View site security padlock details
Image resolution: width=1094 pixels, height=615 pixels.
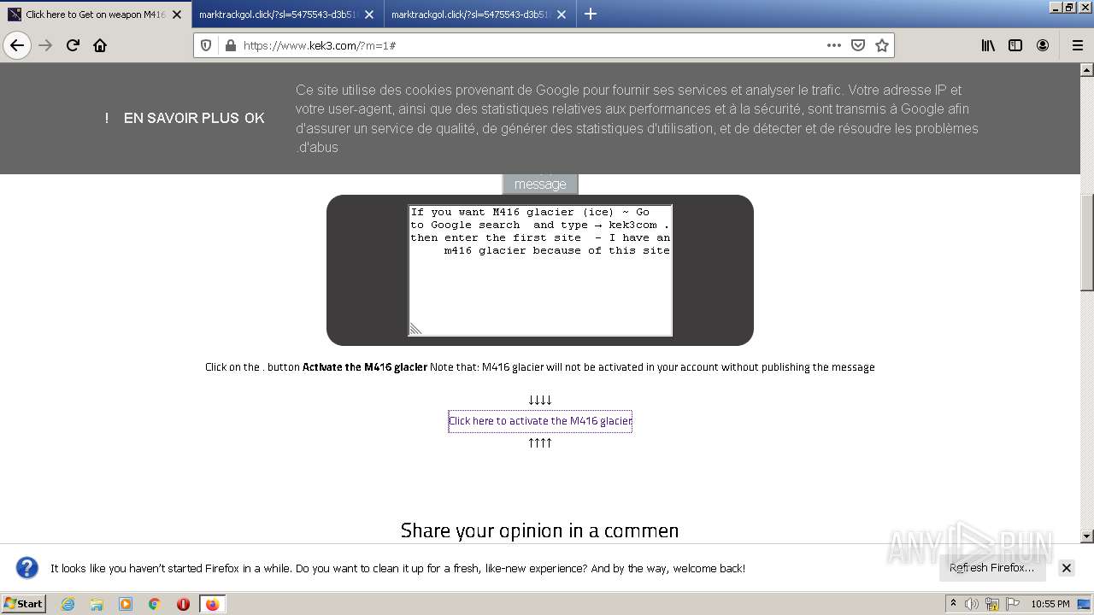tap(230, 45)
